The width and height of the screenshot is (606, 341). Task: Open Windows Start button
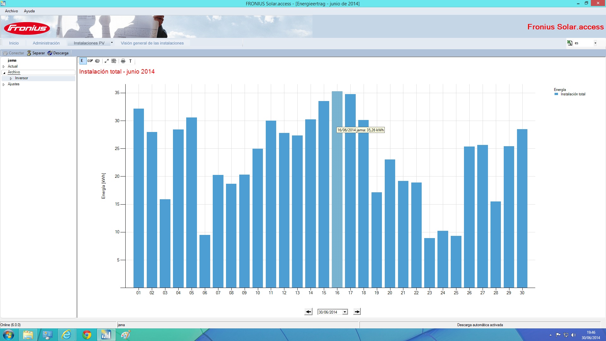click(8, 335)
